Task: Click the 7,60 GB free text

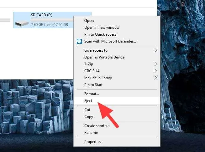Action: click(x=50, y=25)
